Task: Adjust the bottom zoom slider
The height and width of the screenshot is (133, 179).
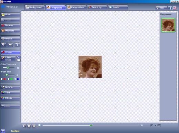Action: tap(91, 125)
